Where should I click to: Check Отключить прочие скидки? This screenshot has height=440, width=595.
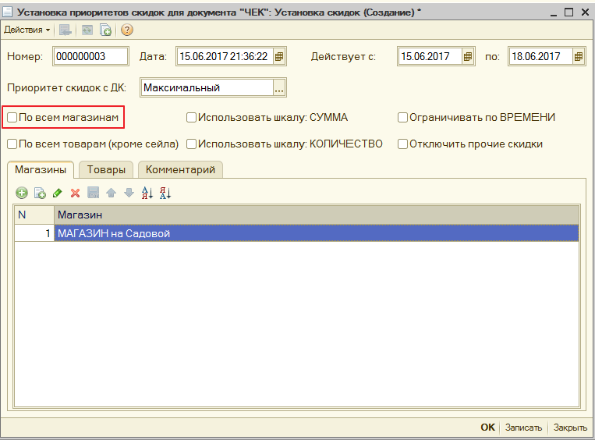(x=402, y=144)
